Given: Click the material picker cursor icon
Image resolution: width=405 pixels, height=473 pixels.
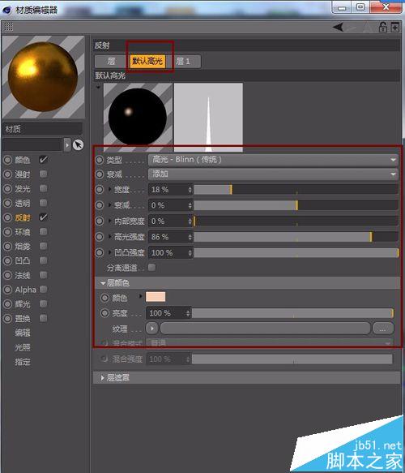Looking at the screenshot, I should [x=79, y=145].
